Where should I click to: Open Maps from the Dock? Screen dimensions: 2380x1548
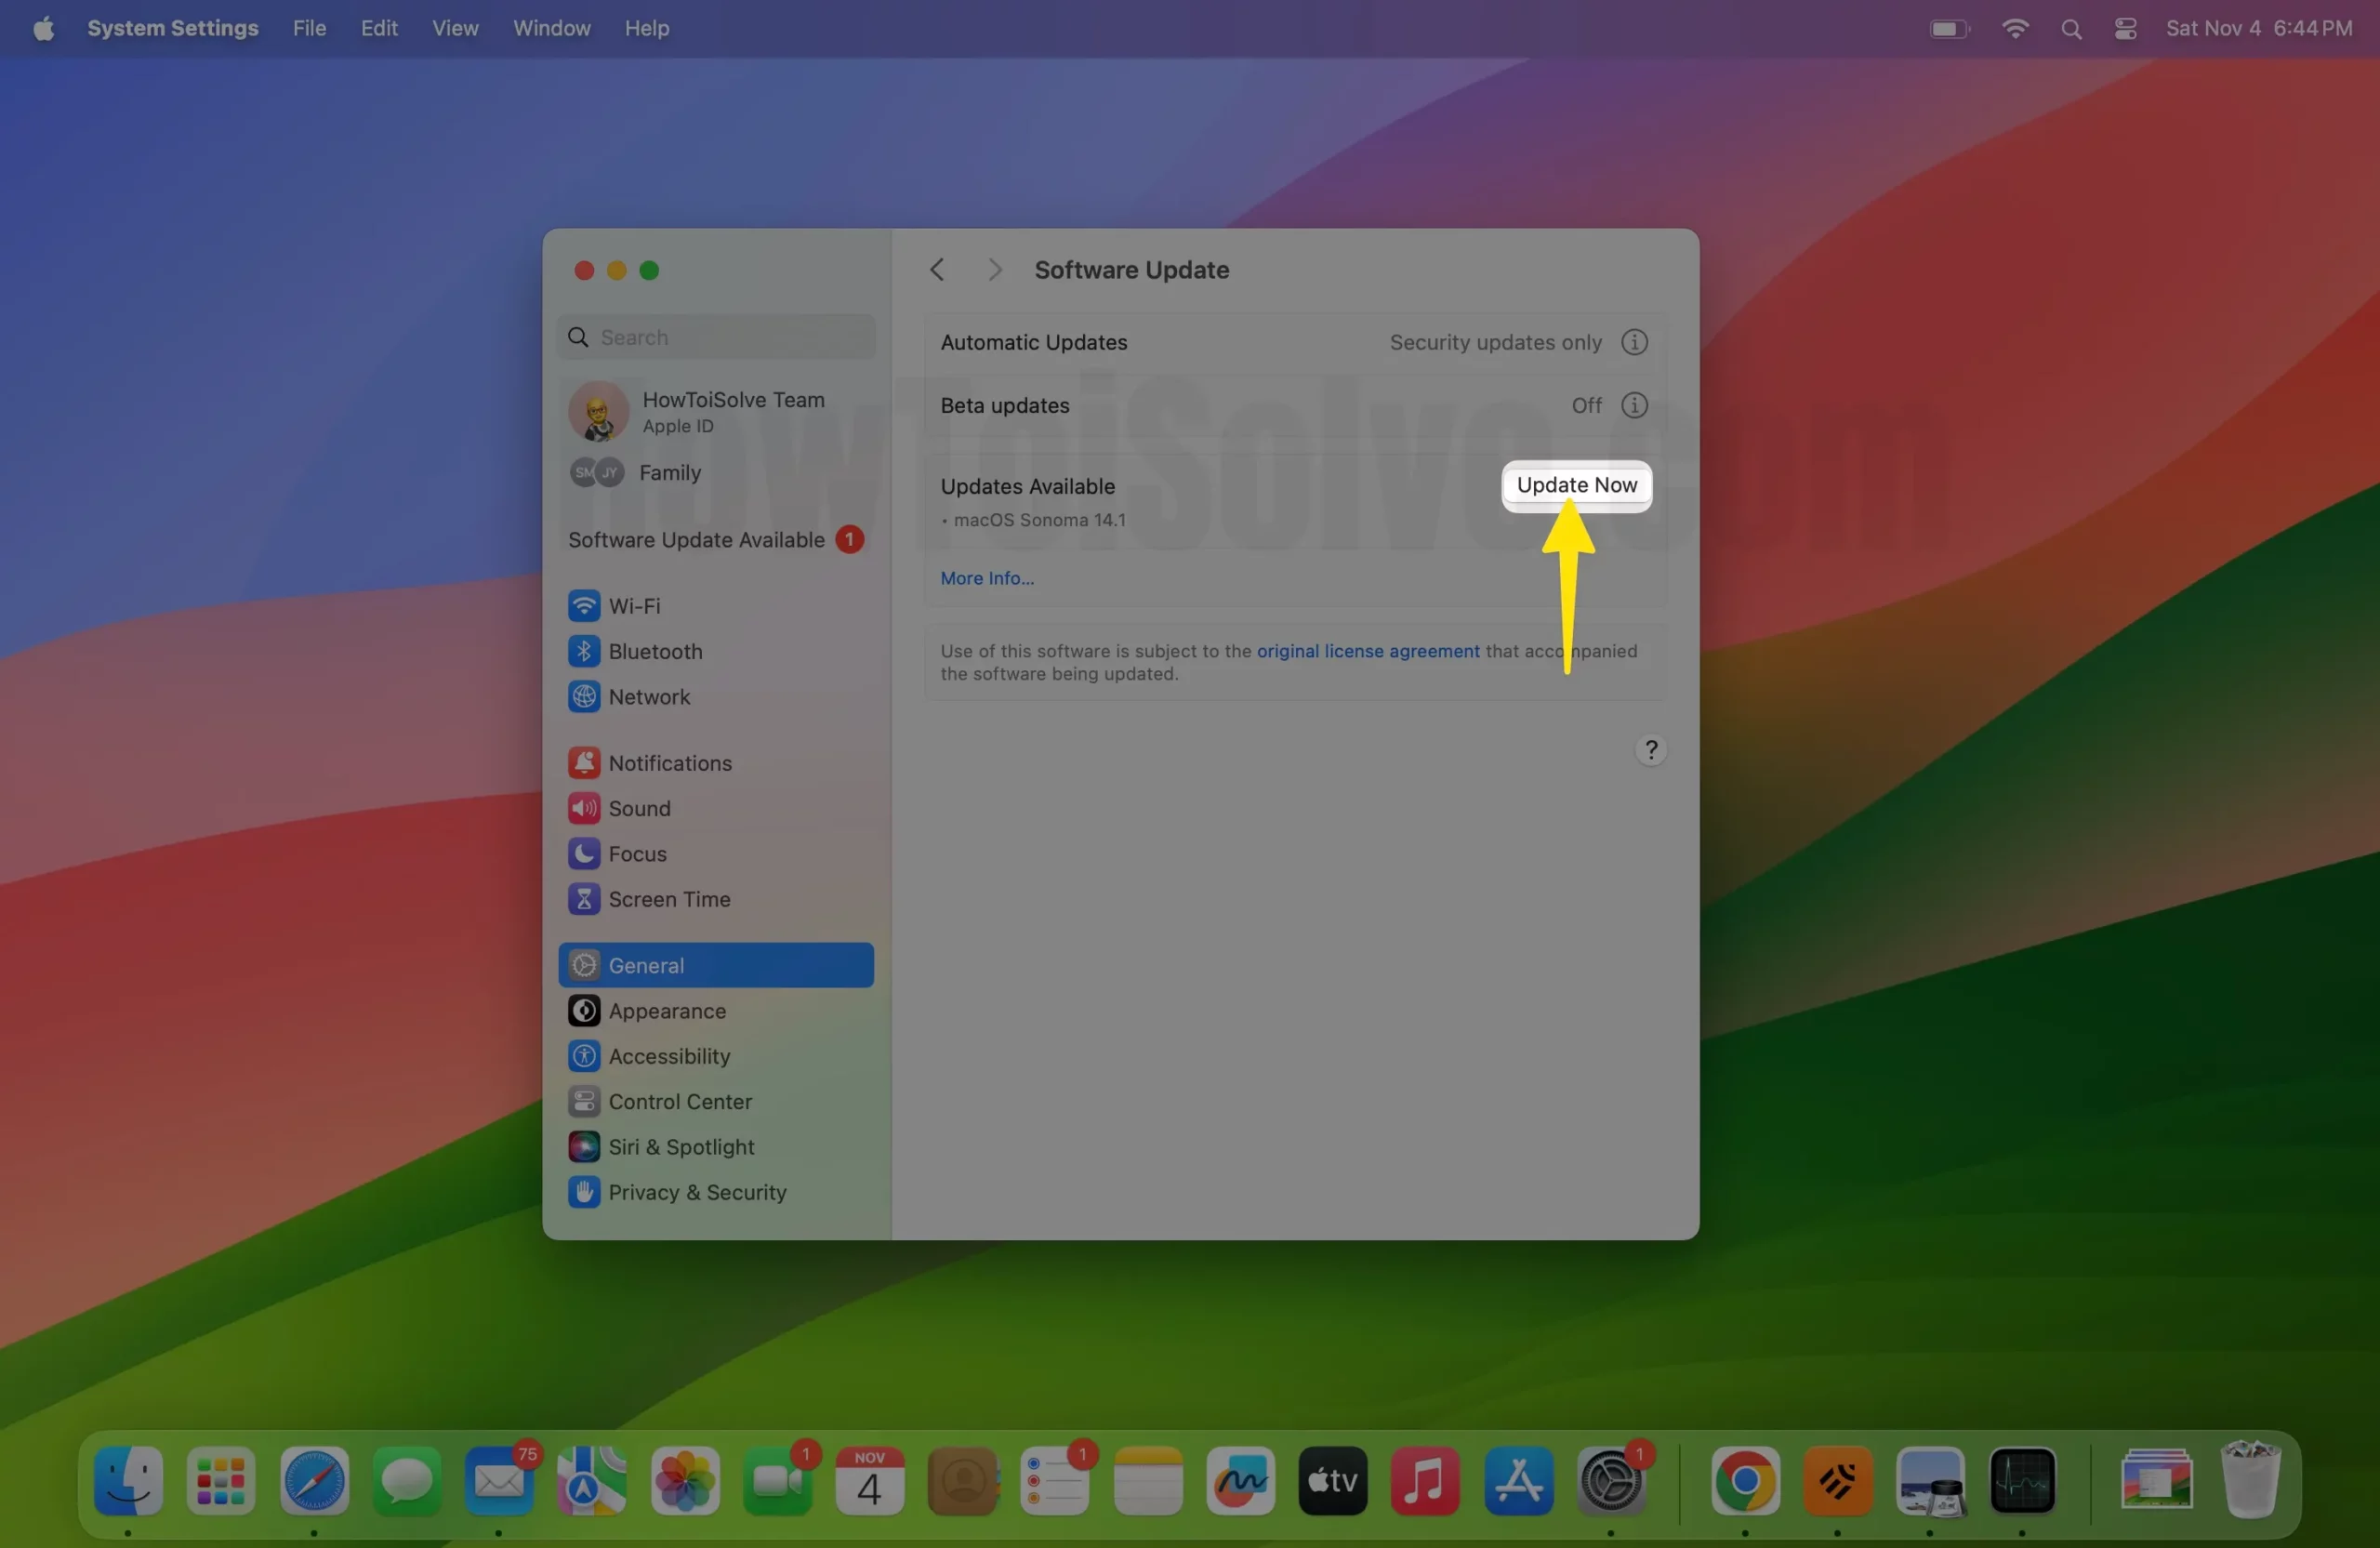click(x=591, y=1480)
